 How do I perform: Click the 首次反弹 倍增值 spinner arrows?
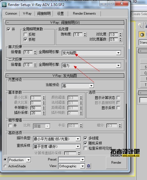coord(35,52)
